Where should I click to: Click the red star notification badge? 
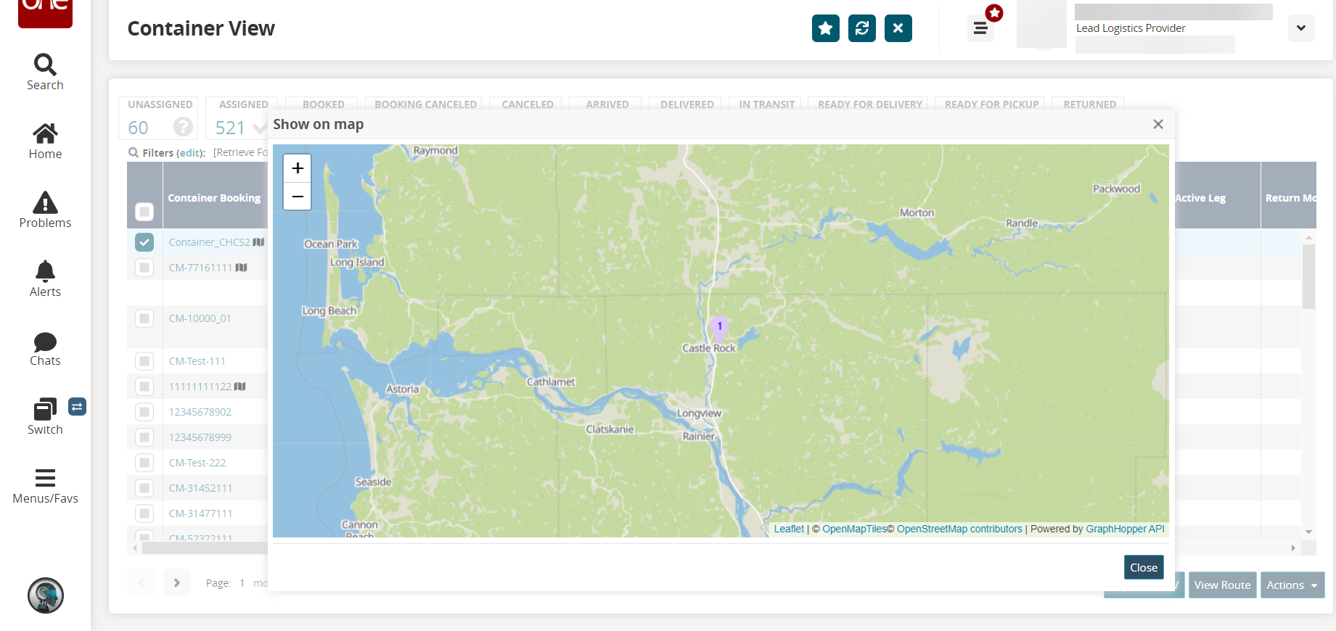point(994,12)
